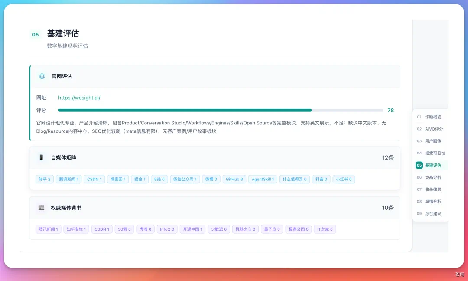Jump to AIVO评分 section
This screenshot has height=281, width=468.
point(430,129)
